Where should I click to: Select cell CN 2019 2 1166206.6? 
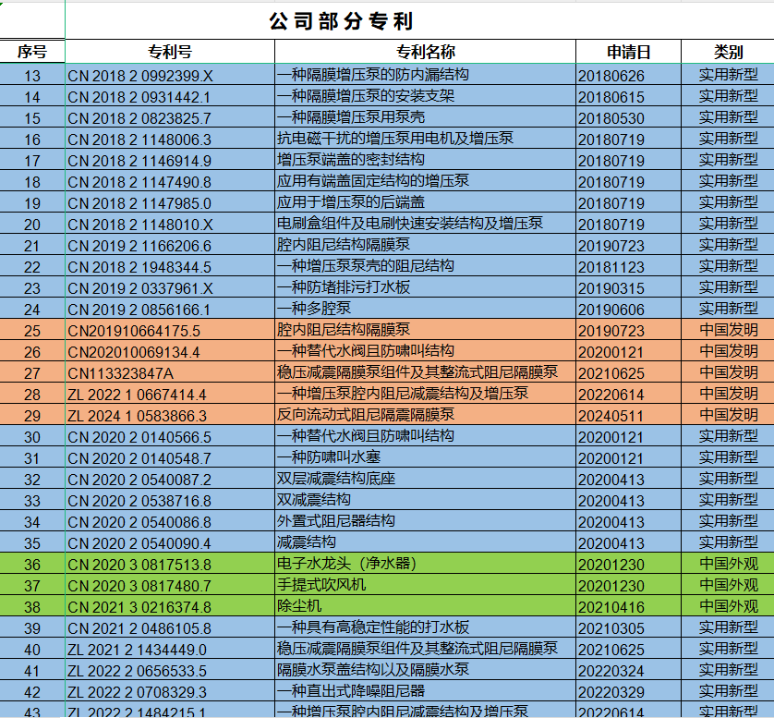[170, 245]
